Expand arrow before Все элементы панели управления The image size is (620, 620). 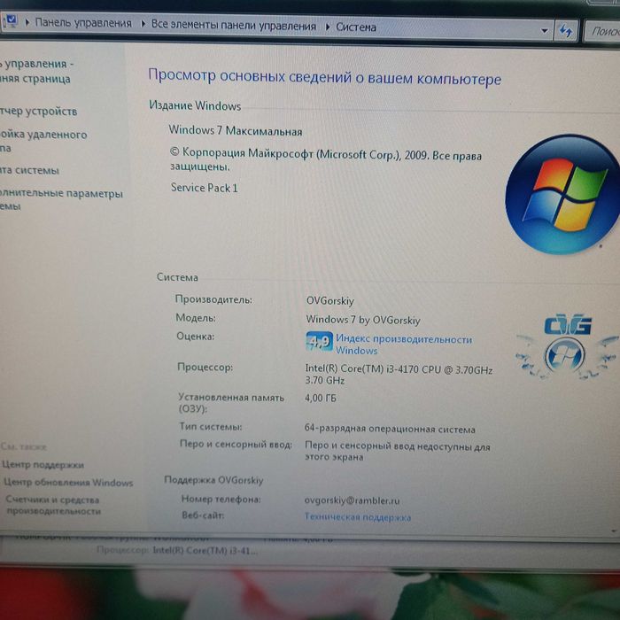[x=143, y=24]
